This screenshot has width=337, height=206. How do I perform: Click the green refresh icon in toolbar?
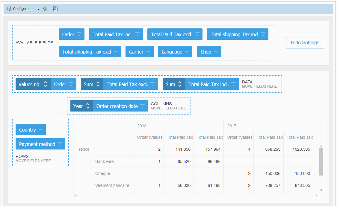(x=45, y=9)
